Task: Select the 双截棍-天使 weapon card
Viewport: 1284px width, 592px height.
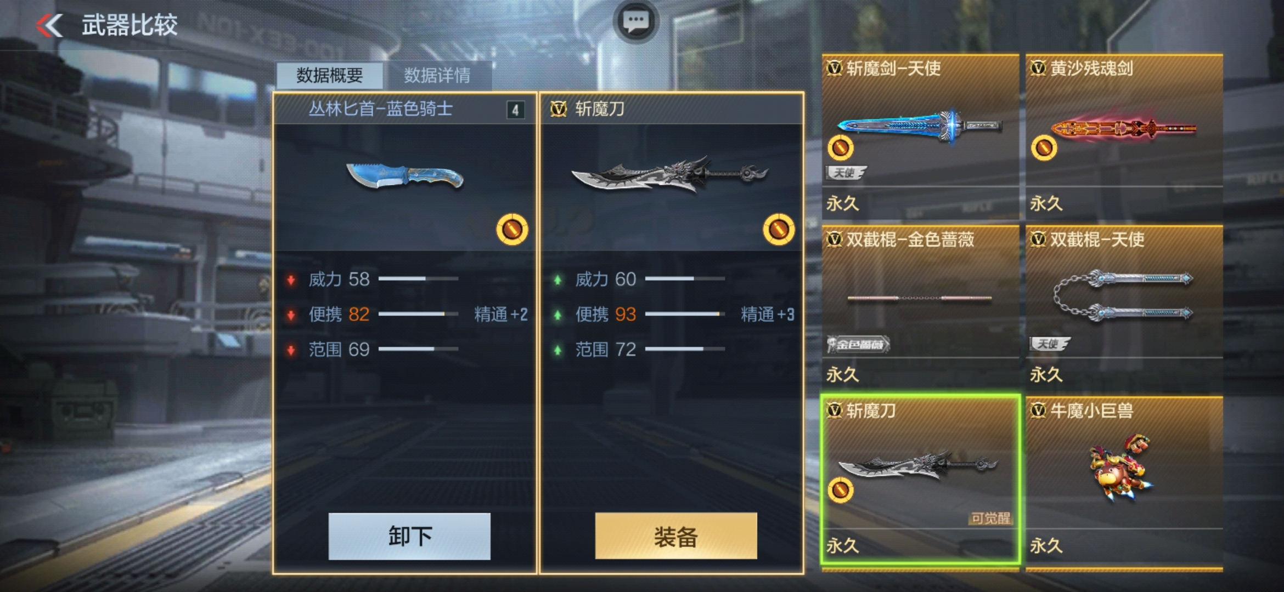Action: [1124, 308]
